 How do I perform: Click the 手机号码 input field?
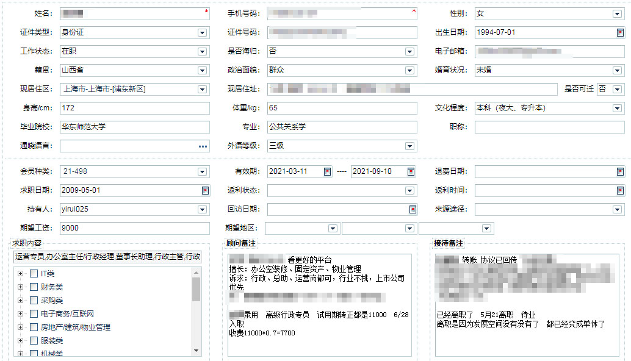click(342, 13)
